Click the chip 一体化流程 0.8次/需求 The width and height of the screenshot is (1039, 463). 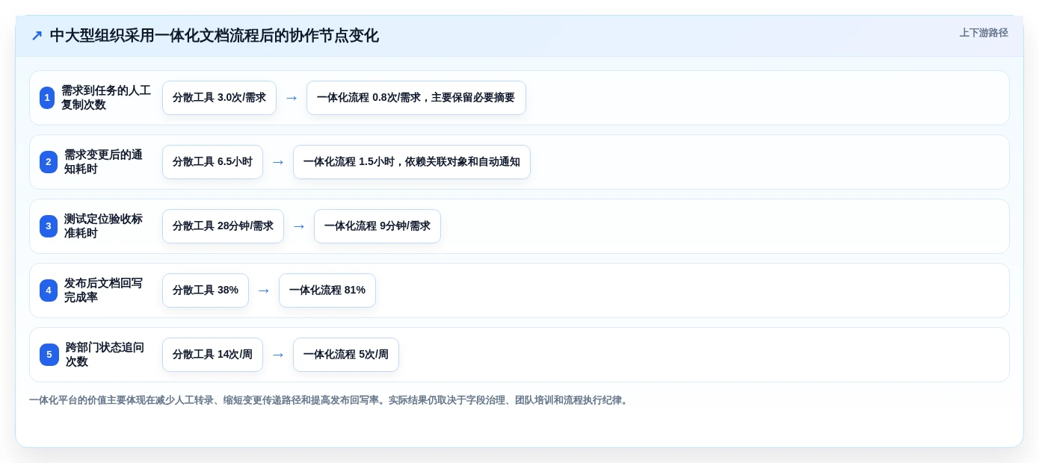tap(416, 98)
